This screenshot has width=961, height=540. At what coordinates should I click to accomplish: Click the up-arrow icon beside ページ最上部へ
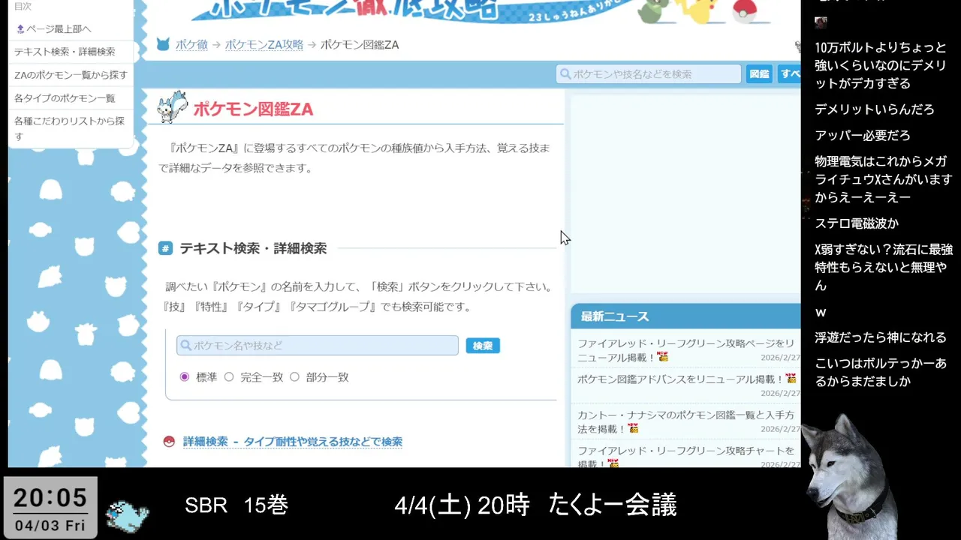pyautogui.click(x=20, y=29)
